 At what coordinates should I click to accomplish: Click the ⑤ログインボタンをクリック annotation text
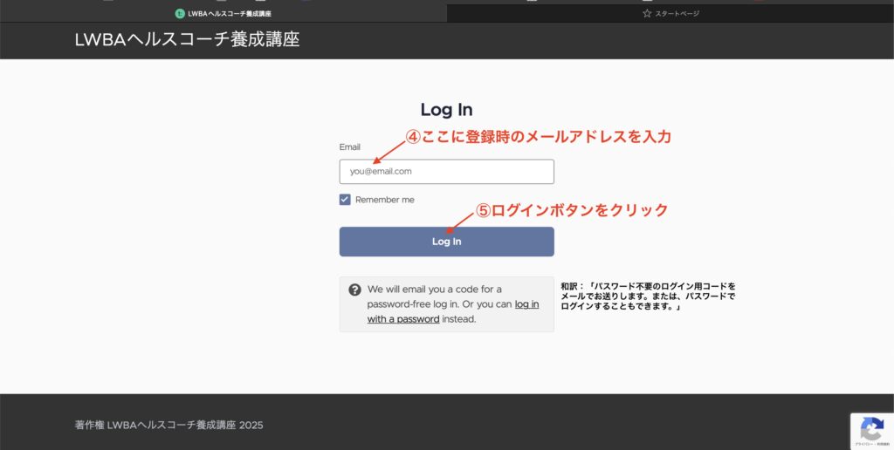point(572,210)
